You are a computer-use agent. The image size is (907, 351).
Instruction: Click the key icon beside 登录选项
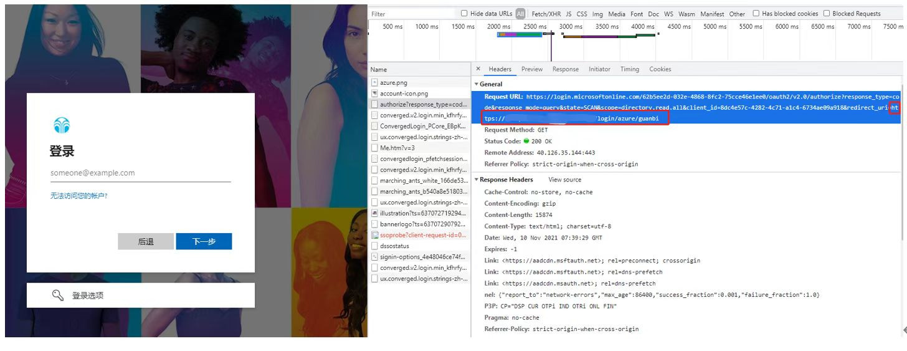pos(57,296)
